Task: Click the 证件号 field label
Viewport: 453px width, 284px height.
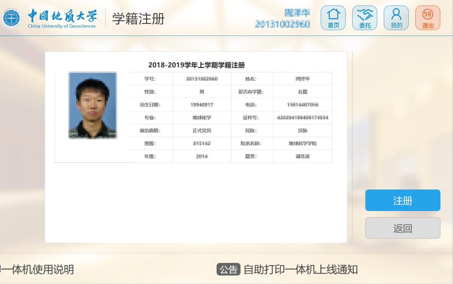Action: [x=251, y=118]
